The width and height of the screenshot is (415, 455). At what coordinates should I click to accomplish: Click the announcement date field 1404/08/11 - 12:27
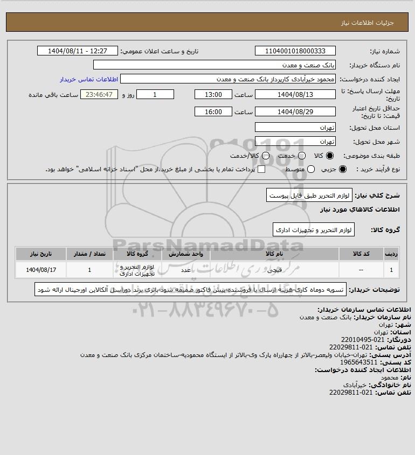point(78,51)
